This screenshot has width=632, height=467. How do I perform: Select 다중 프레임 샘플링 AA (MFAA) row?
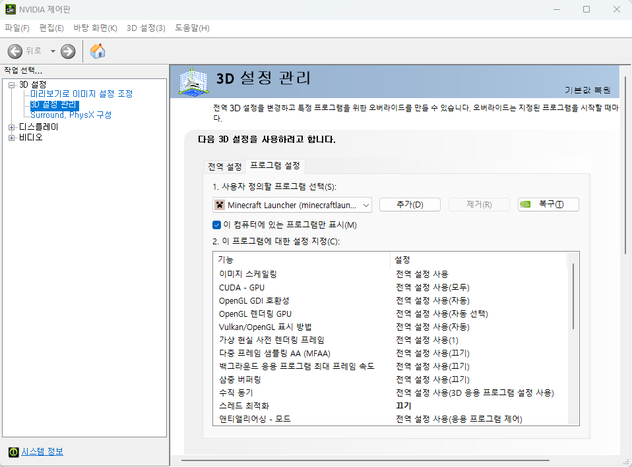390,353
